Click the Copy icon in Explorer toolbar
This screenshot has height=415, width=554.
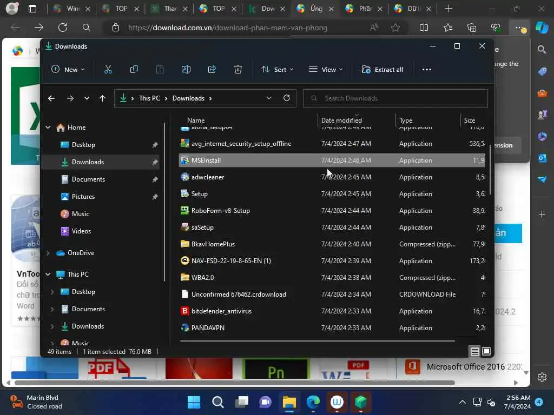point(134,70)
